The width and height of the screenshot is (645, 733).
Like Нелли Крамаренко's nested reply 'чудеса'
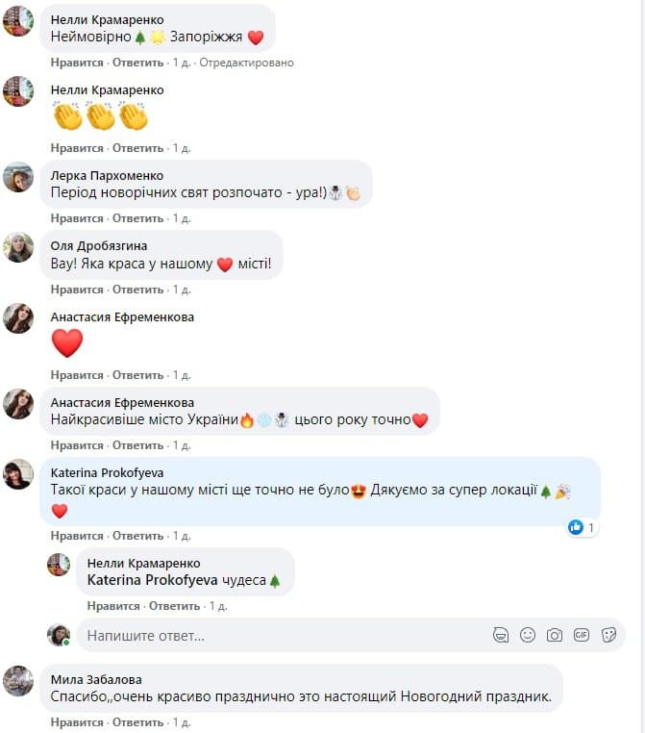(113, 606)
